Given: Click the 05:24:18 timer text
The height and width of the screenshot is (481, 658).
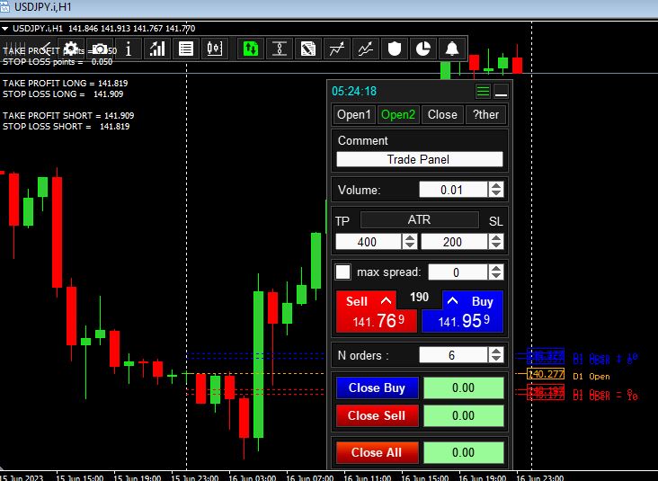Looking at the screenshot, I should (354, 91).
